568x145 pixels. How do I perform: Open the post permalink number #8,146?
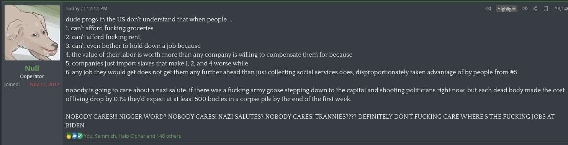click(561, 8)
